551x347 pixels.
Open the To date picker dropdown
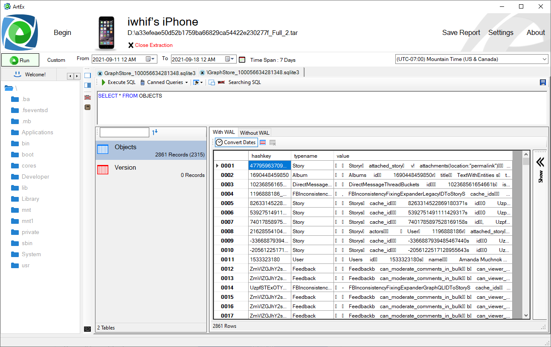click(x=230, y=59)
